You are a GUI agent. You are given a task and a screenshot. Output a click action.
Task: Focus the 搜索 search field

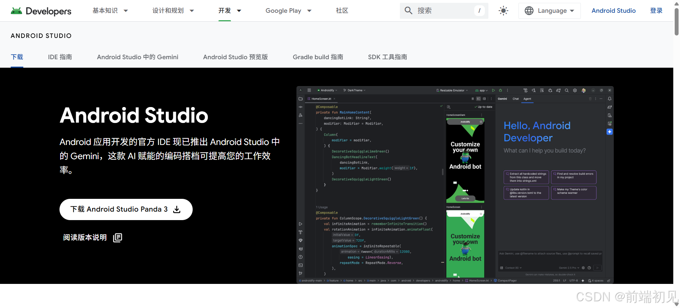pos(444,11)
